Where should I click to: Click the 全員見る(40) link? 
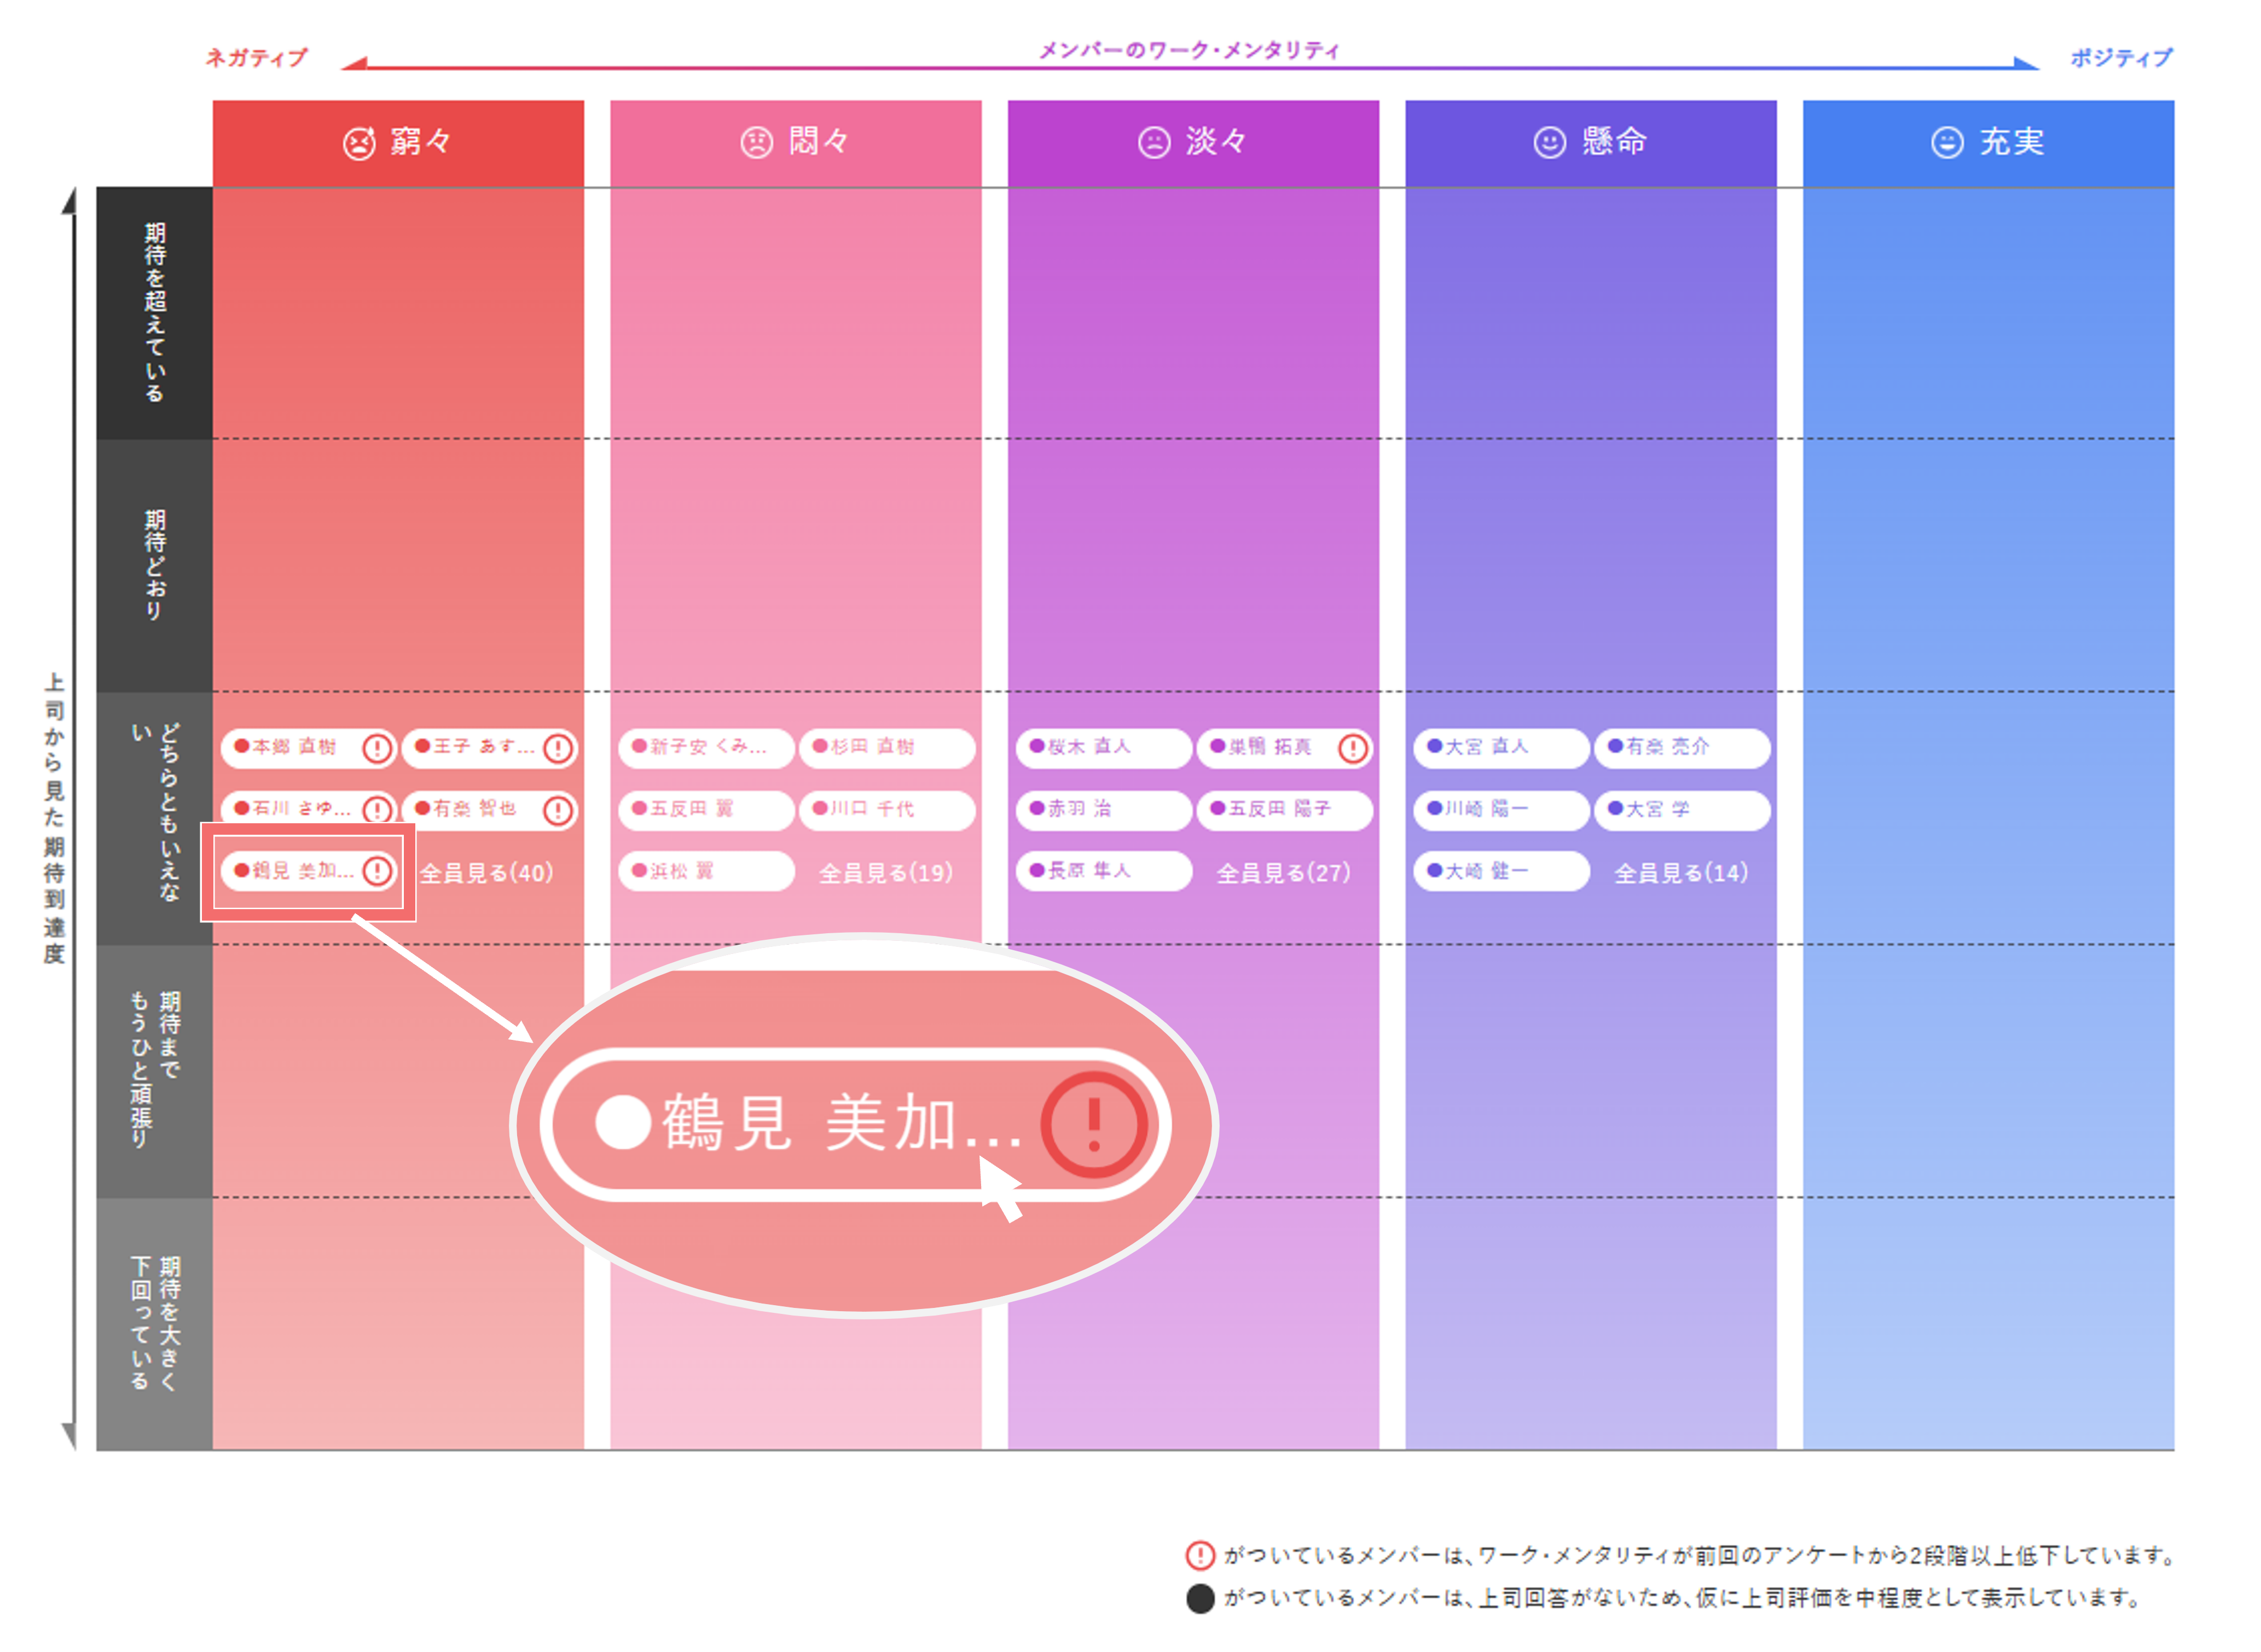click(x=486, y=873)
